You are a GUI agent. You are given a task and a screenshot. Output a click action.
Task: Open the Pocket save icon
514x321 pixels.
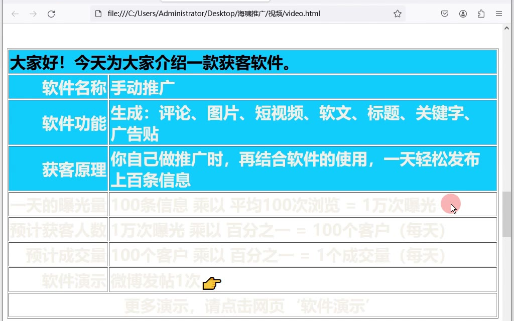pyautogui.click(x=445, y=14)
